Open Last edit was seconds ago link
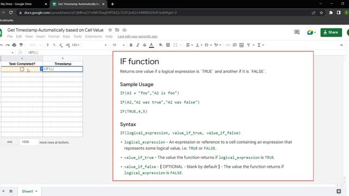 [x=137, y=36]
